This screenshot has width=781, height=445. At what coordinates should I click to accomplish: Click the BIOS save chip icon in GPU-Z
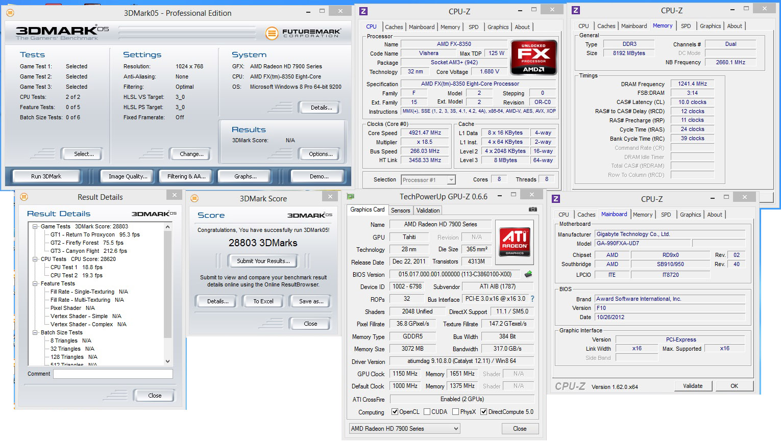click(528, 274)
